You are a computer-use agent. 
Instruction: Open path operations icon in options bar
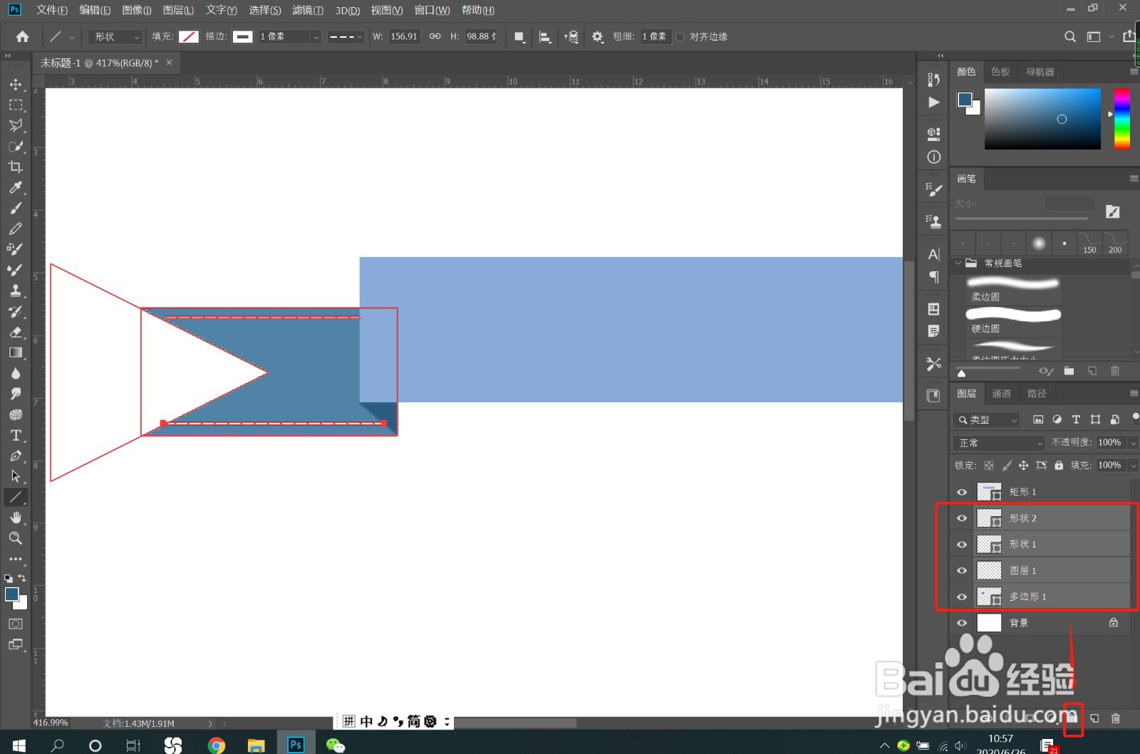pyautogui.click(x=519, y=37)
